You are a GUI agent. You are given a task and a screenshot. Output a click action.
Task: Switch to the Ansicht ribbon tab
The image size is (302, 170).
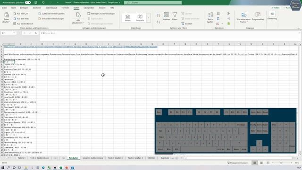[x=102, y=8]
